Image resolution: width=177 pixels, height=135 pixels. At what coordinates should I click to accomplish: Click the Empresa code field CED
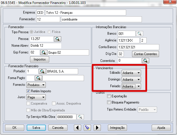(40, 13)
